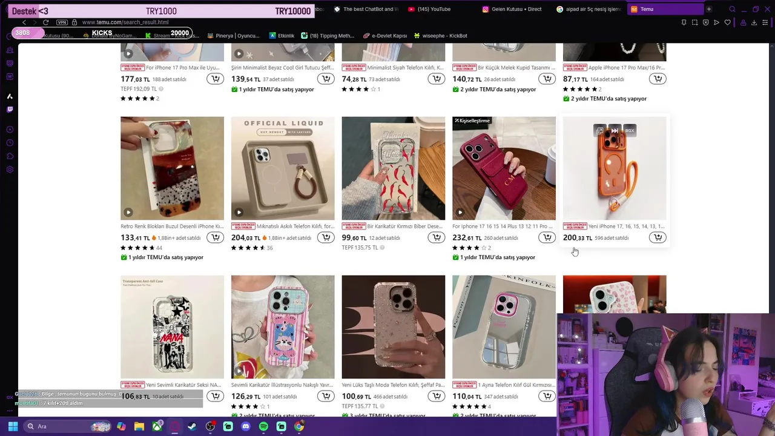The height and width of the screenshot is (436, 775).
Task: Play video on Retro Renk Blokları case
Action: point(128,212)
